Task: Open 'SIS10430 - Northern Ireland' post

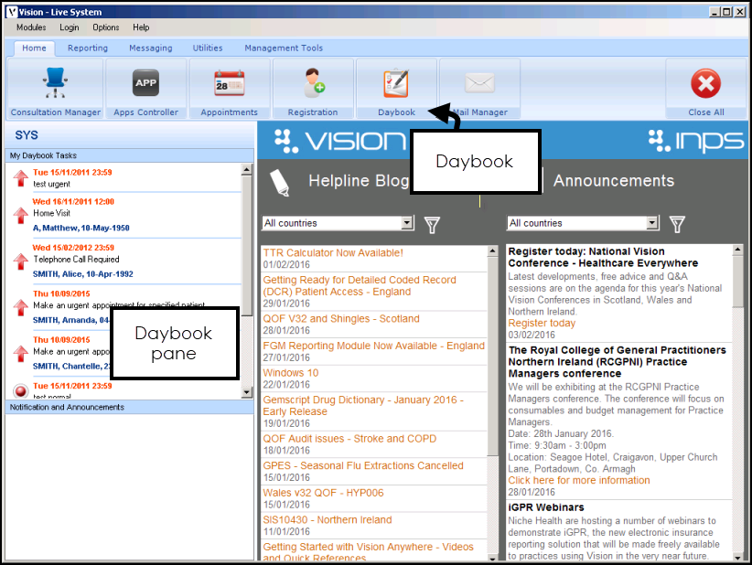Action: pyautogui.click(x=328, y=519)
